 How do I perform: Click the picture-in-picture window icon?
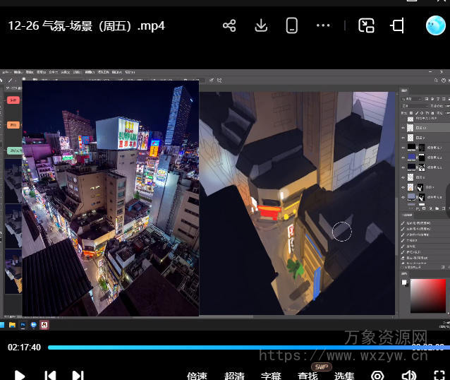point(366,26)
